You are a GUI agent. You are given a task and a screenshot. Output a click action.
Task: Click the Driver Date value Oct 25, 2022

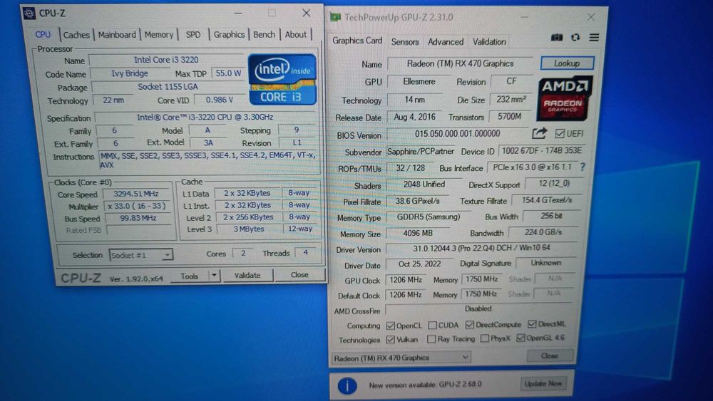point(419,264)
